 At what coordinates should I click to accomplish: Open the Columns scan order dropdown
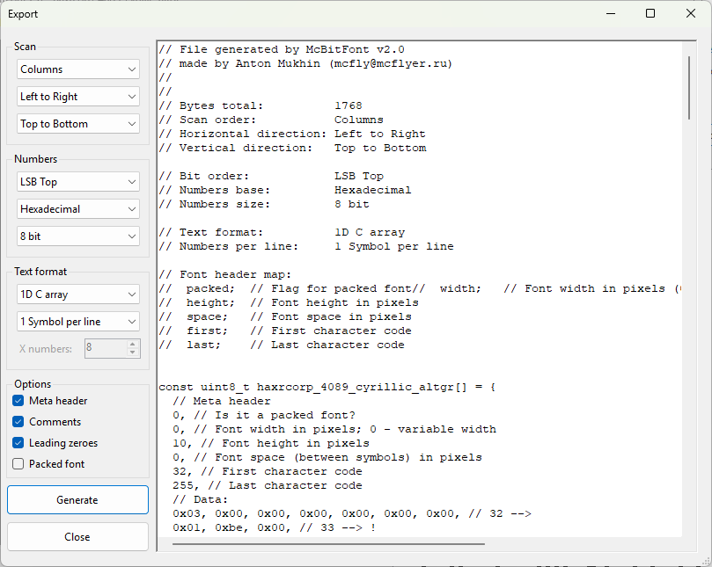pyautogui.click(x=78, y=69)
